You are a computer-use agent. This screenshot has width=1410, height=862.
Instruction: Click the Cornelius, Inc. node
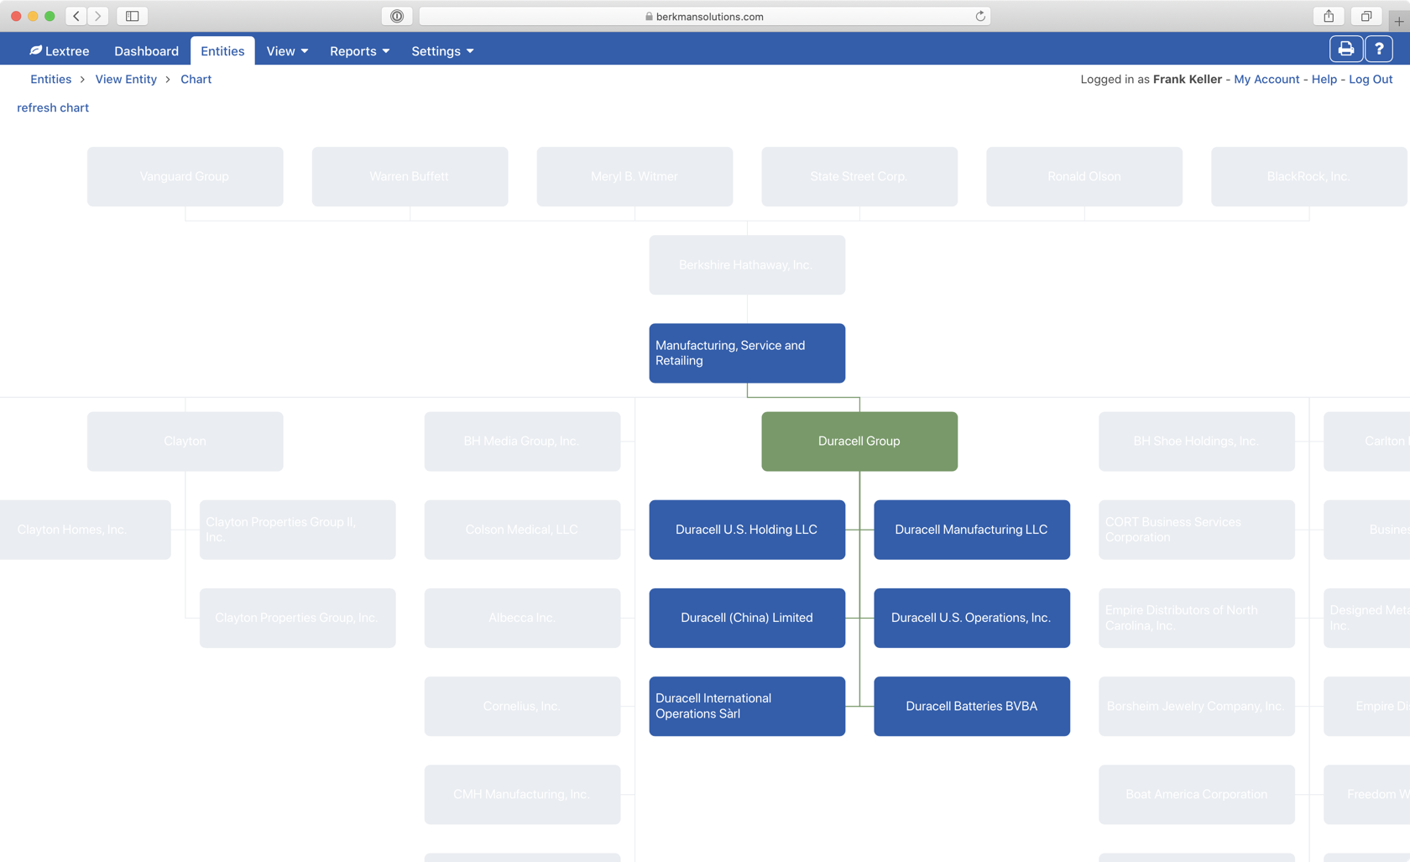coord(522,707)
